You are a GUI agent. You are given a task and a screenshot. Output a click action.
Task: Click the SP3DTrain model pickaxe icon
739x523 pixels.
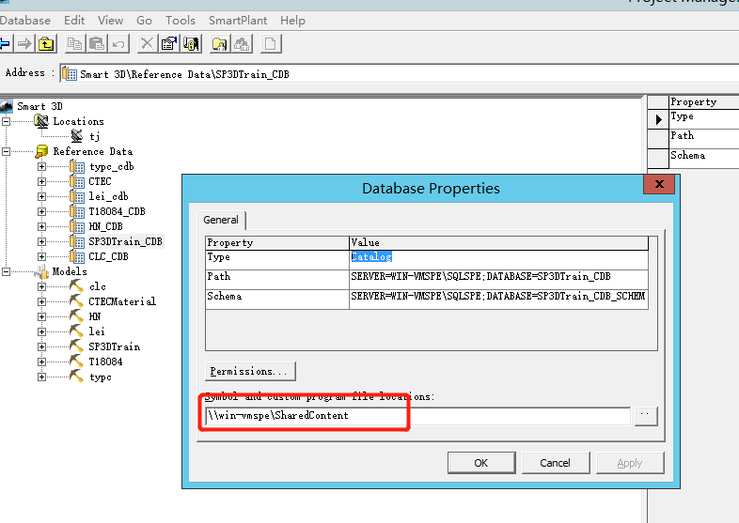tap(76, 346)
